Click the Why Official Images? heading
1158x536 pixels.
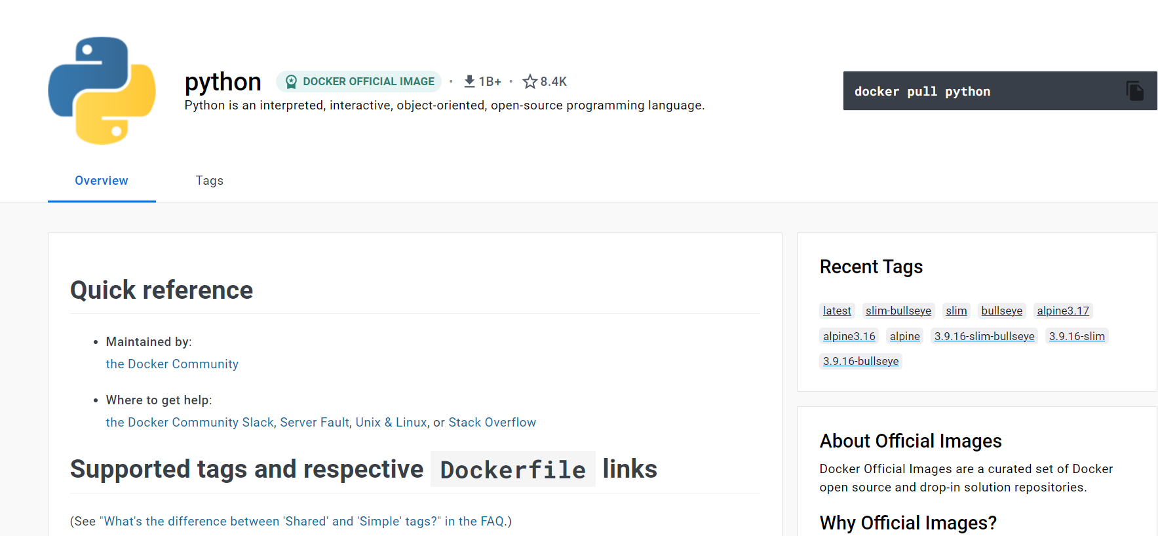pos(908,523)
